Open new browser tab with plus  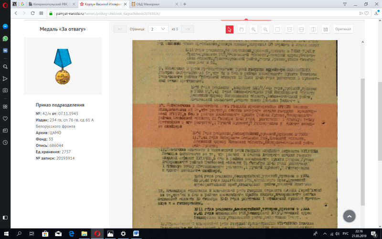tap(185, 4)
